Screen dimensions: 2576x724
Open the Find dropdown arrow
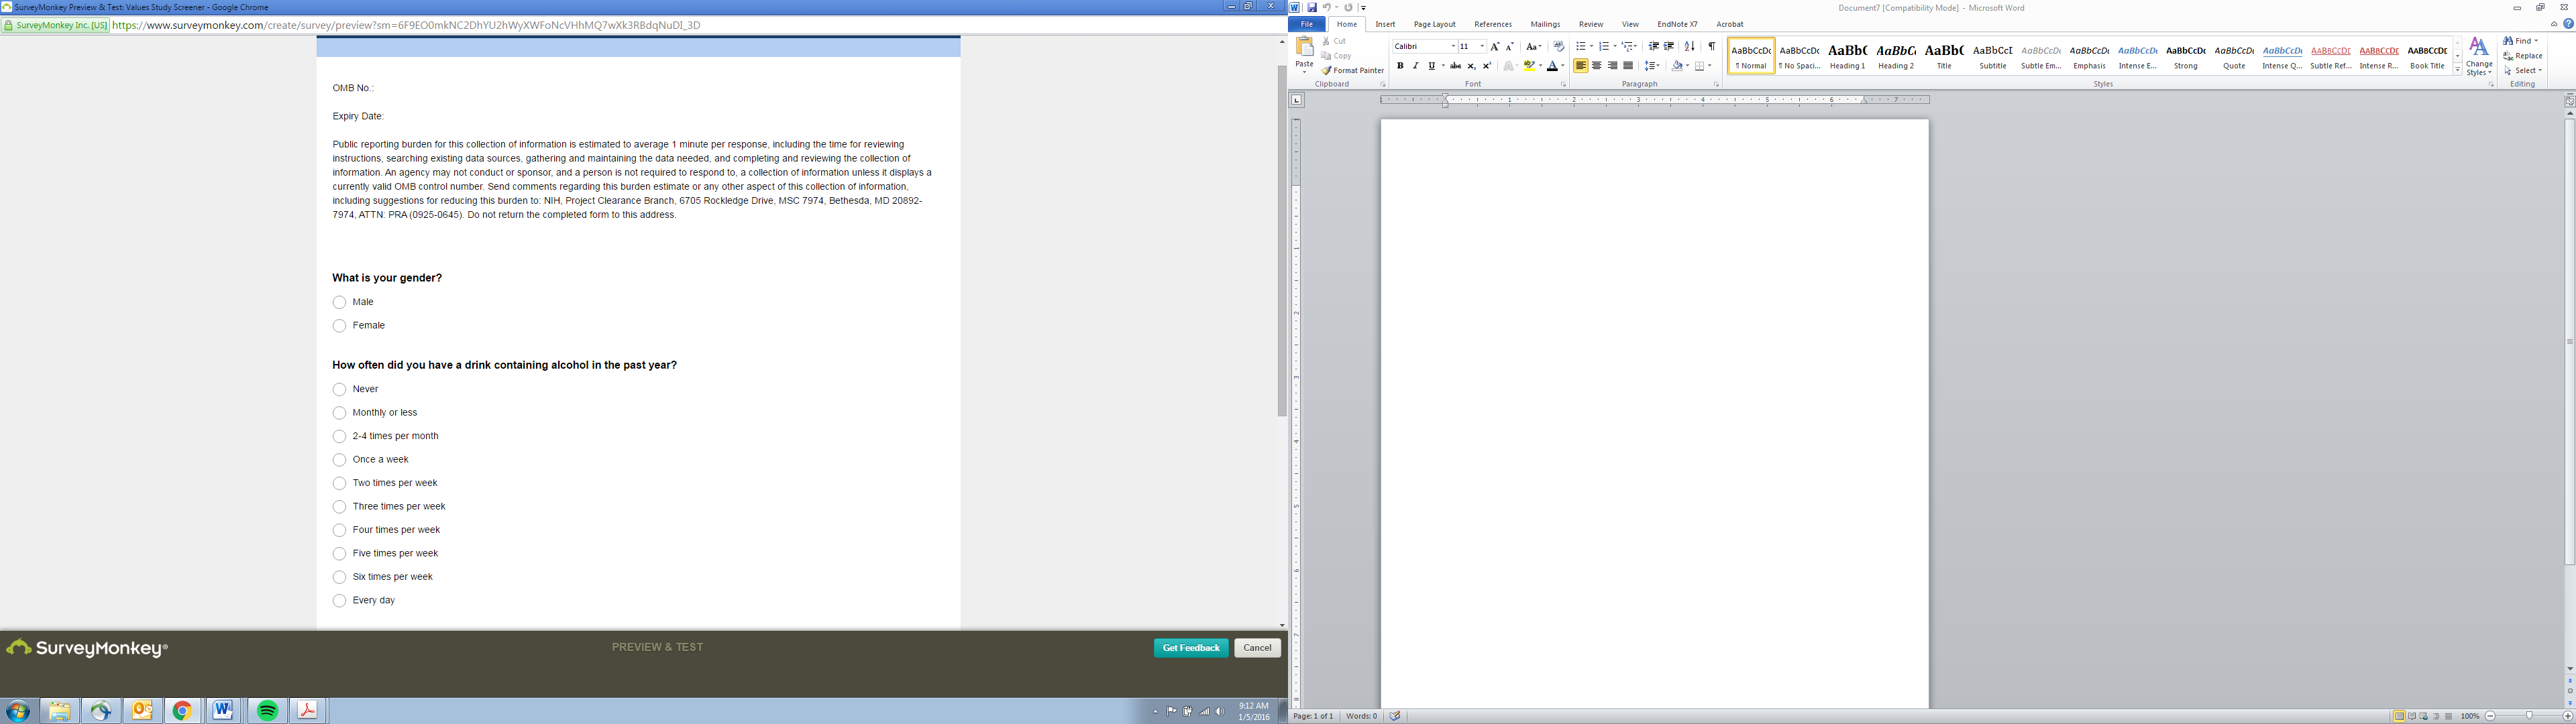point(2536,41)
